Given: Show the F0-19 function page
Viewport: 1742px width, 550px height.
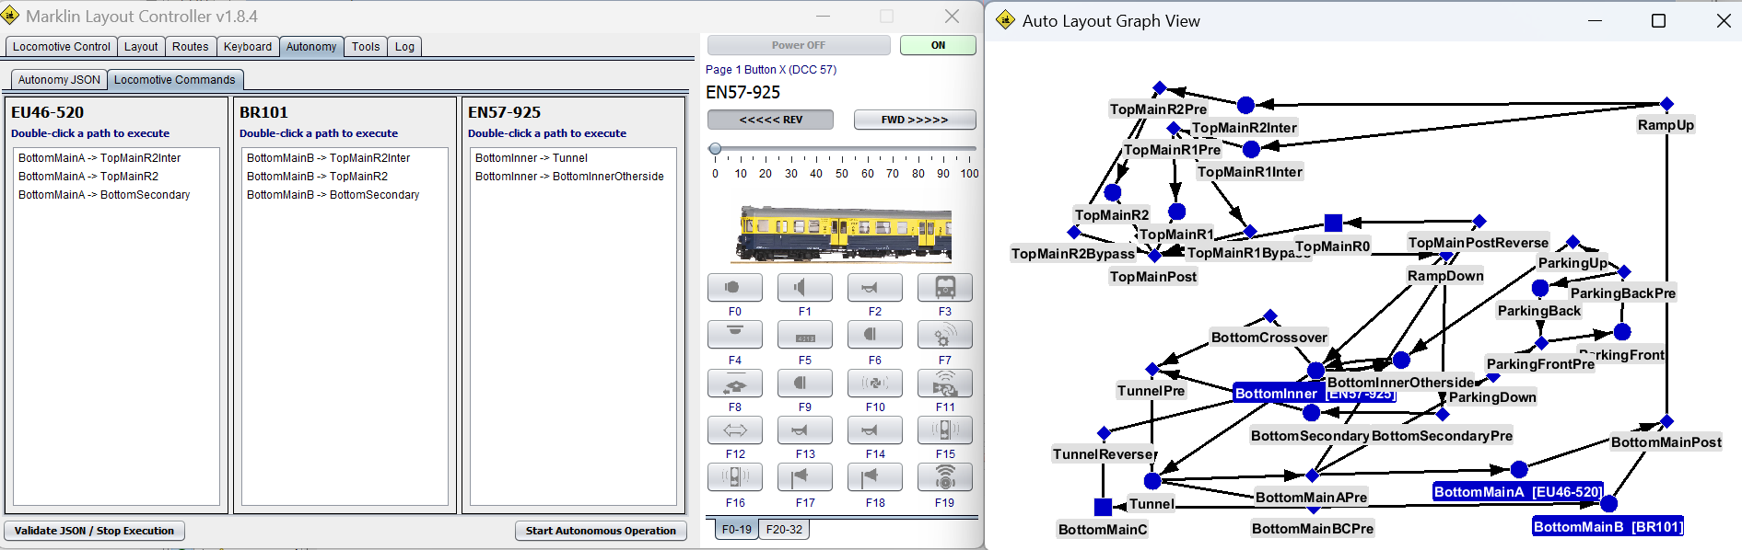Looking at the screenshot, I should (737, 530).
